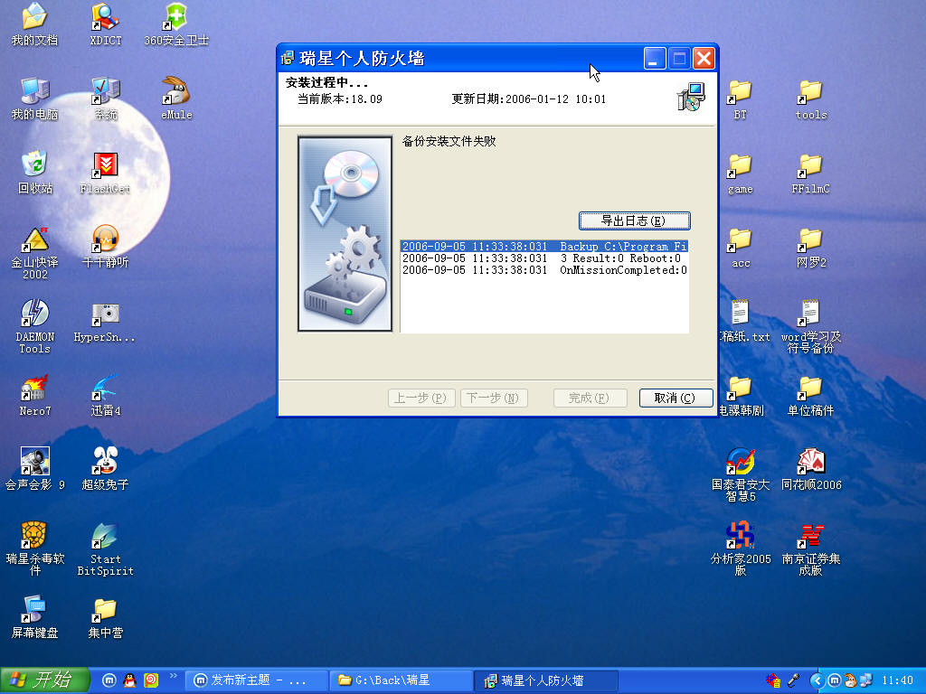Screen dimensions: 926x694
Task: Select the FFilmC folder shortcut
Action: (x=811, y=174)
